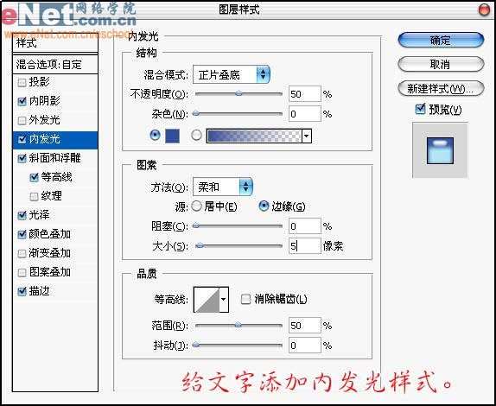
Task: Select 混合选项:自定 blending options entry
Action: pos(55,65)
